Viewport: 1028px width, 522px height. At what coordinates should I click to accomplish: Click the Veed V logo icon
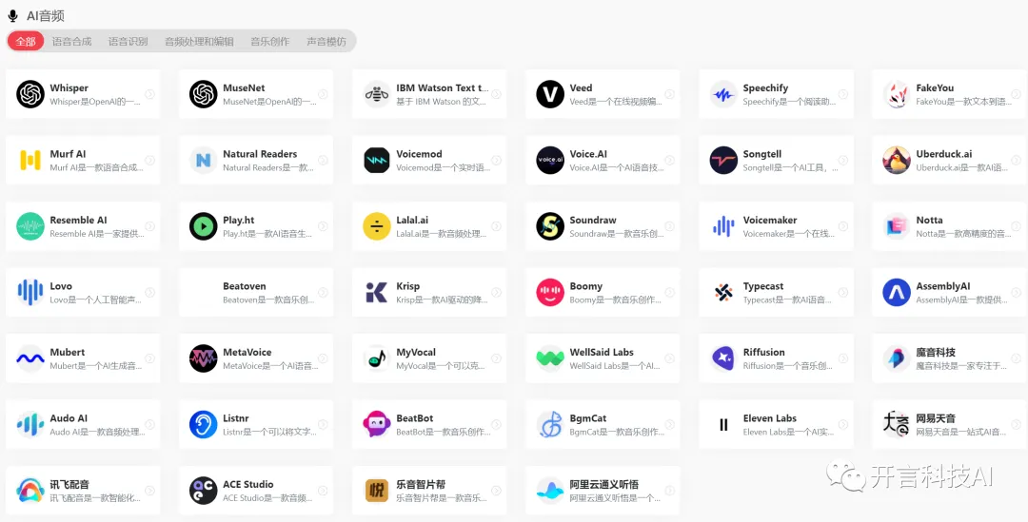coord(550,94)
